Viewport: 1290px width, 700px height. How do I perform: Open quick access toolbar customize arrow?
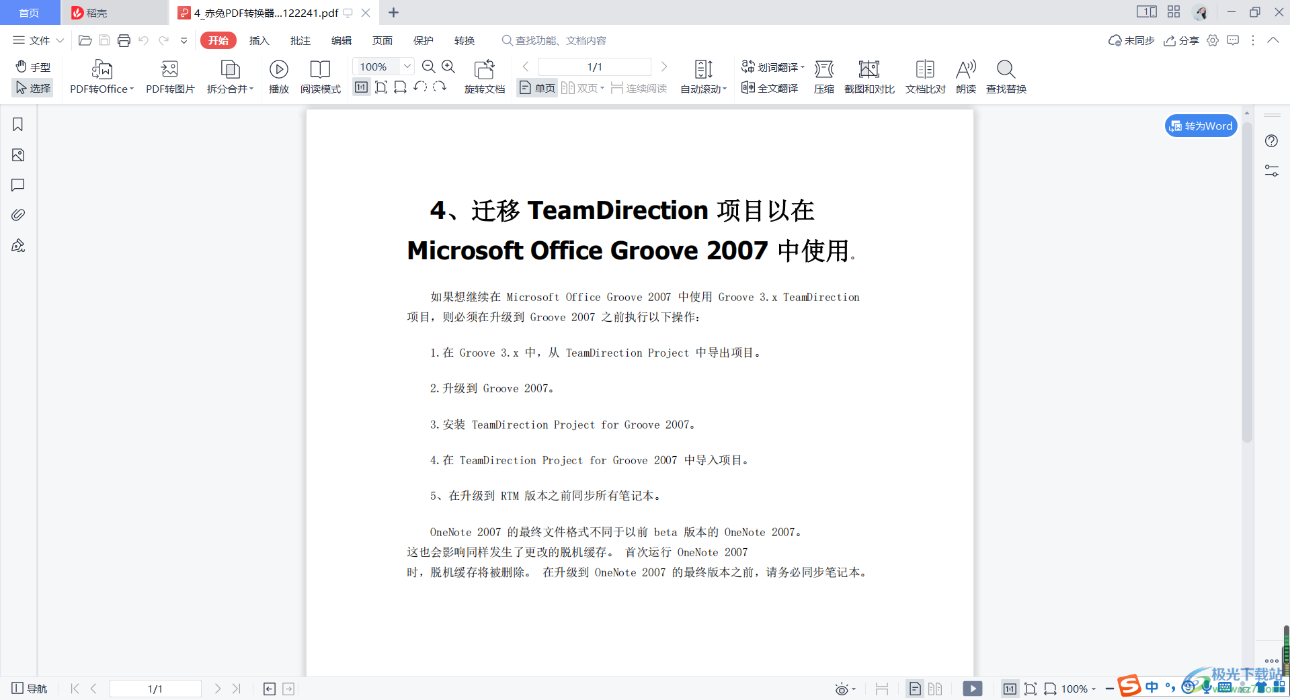click(x=184, y=40)
